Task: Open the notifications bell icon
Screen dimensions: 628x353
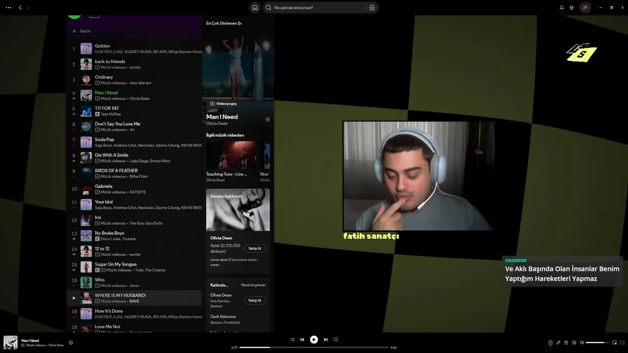Action: coord(561,7)
